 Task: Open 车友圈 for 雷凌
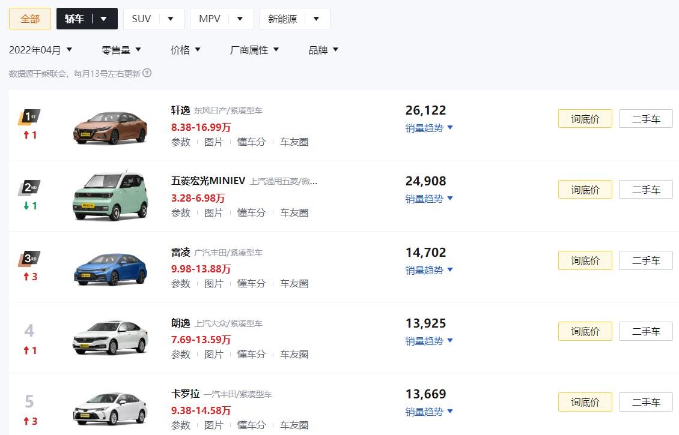click(294, 284)
